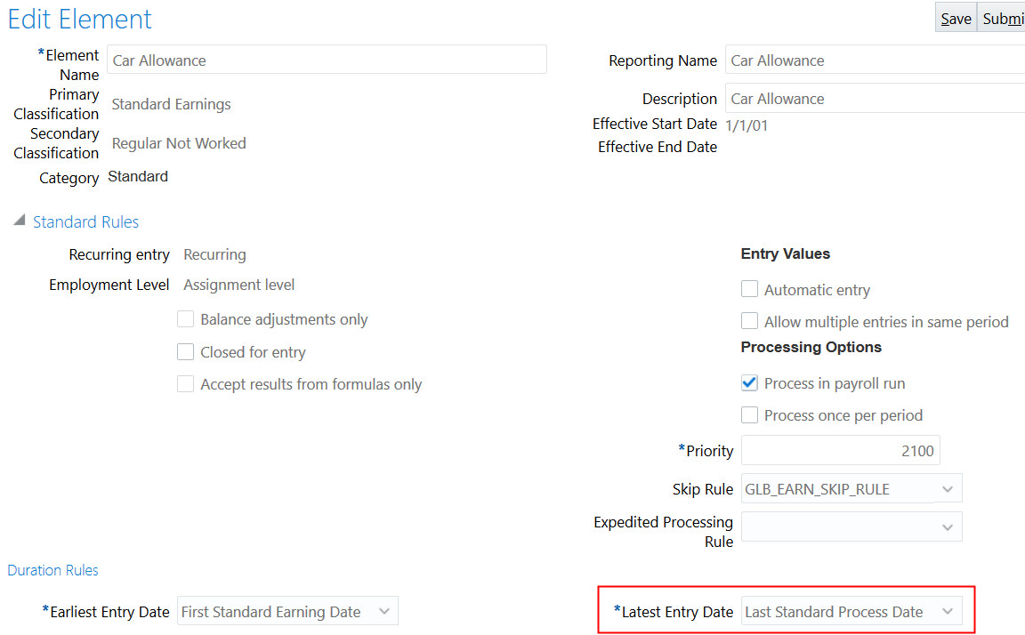Open the Earliest Entry Date dropdown
This screenshot has height=635, width=1025.
point(383,612)
